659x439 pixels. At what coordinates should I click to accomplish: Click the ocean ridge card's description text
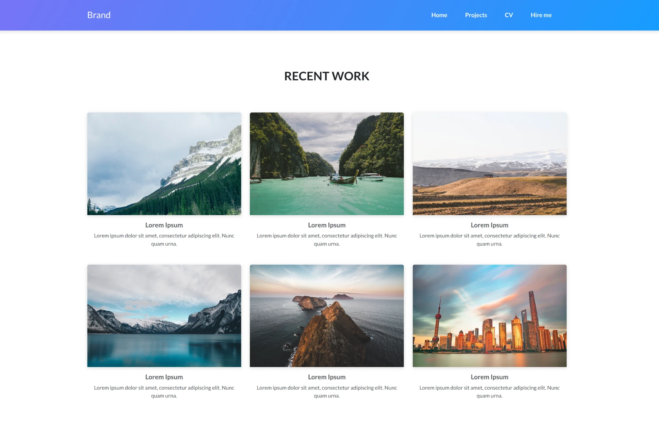326,391
